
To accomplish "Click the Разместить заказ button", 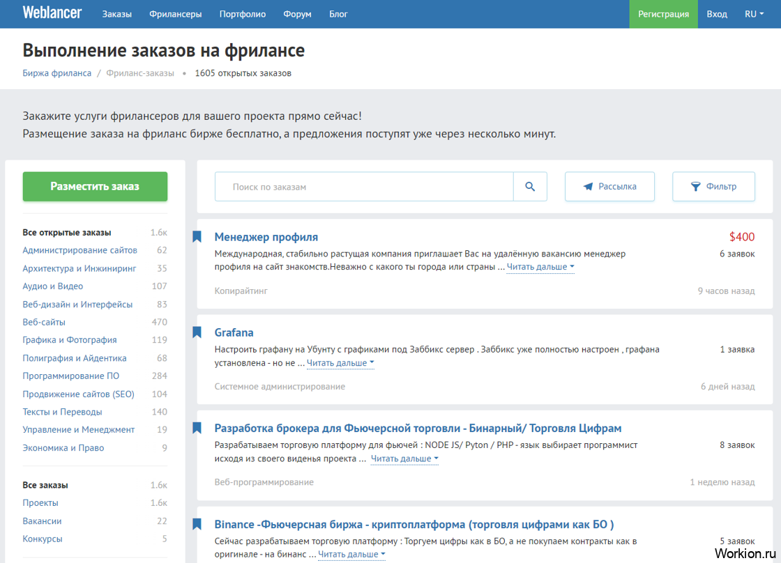I will (x=95, y=187).
